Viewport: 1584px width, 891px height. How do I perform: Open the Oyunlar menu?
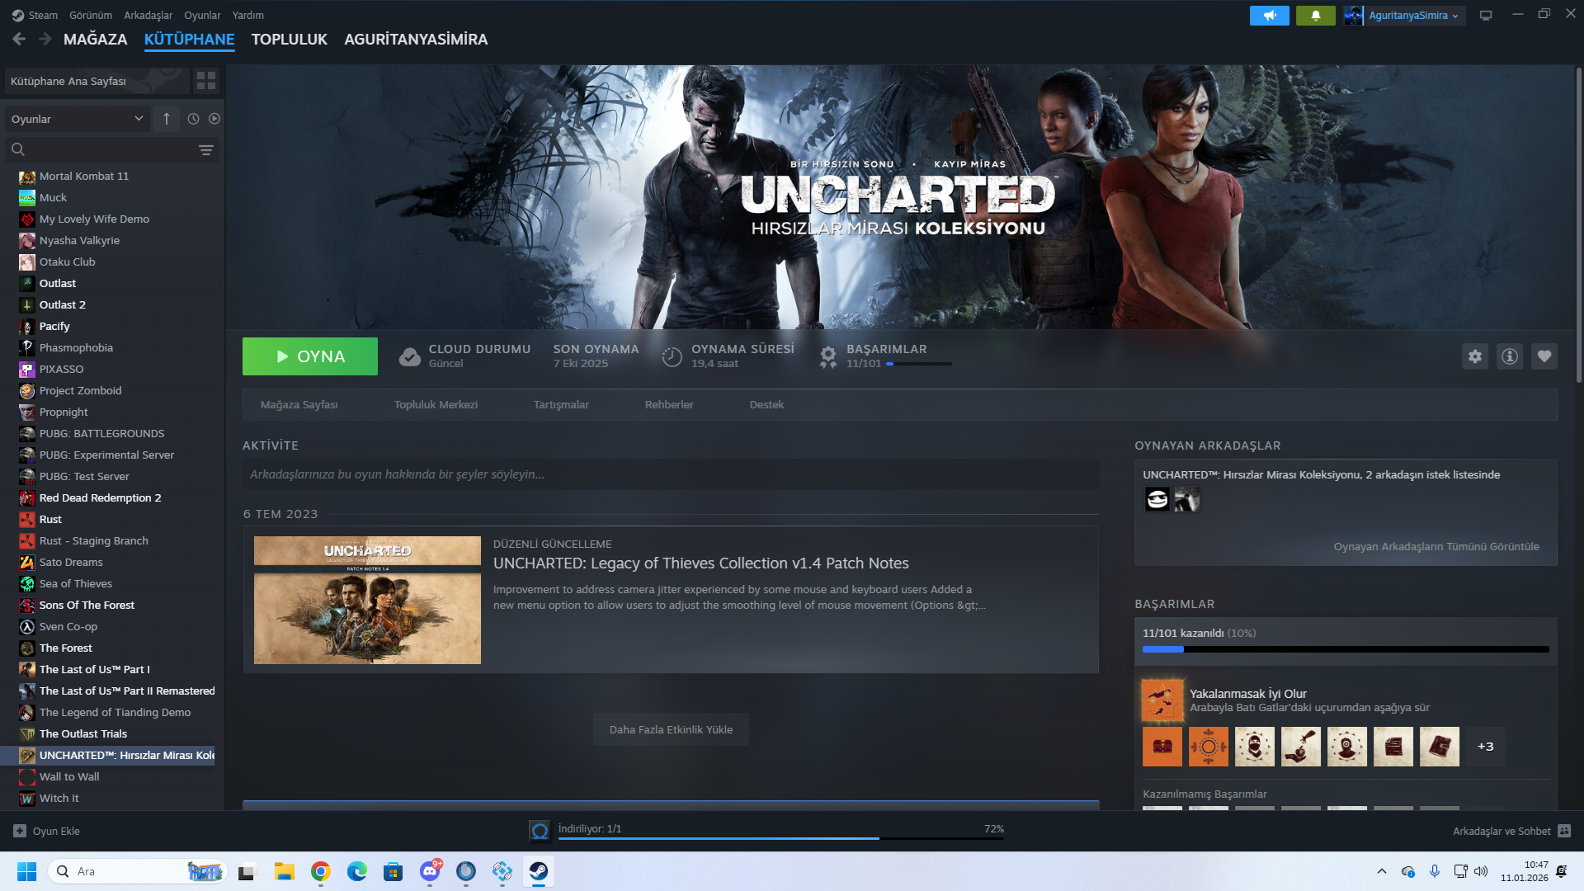pos(202,15)
